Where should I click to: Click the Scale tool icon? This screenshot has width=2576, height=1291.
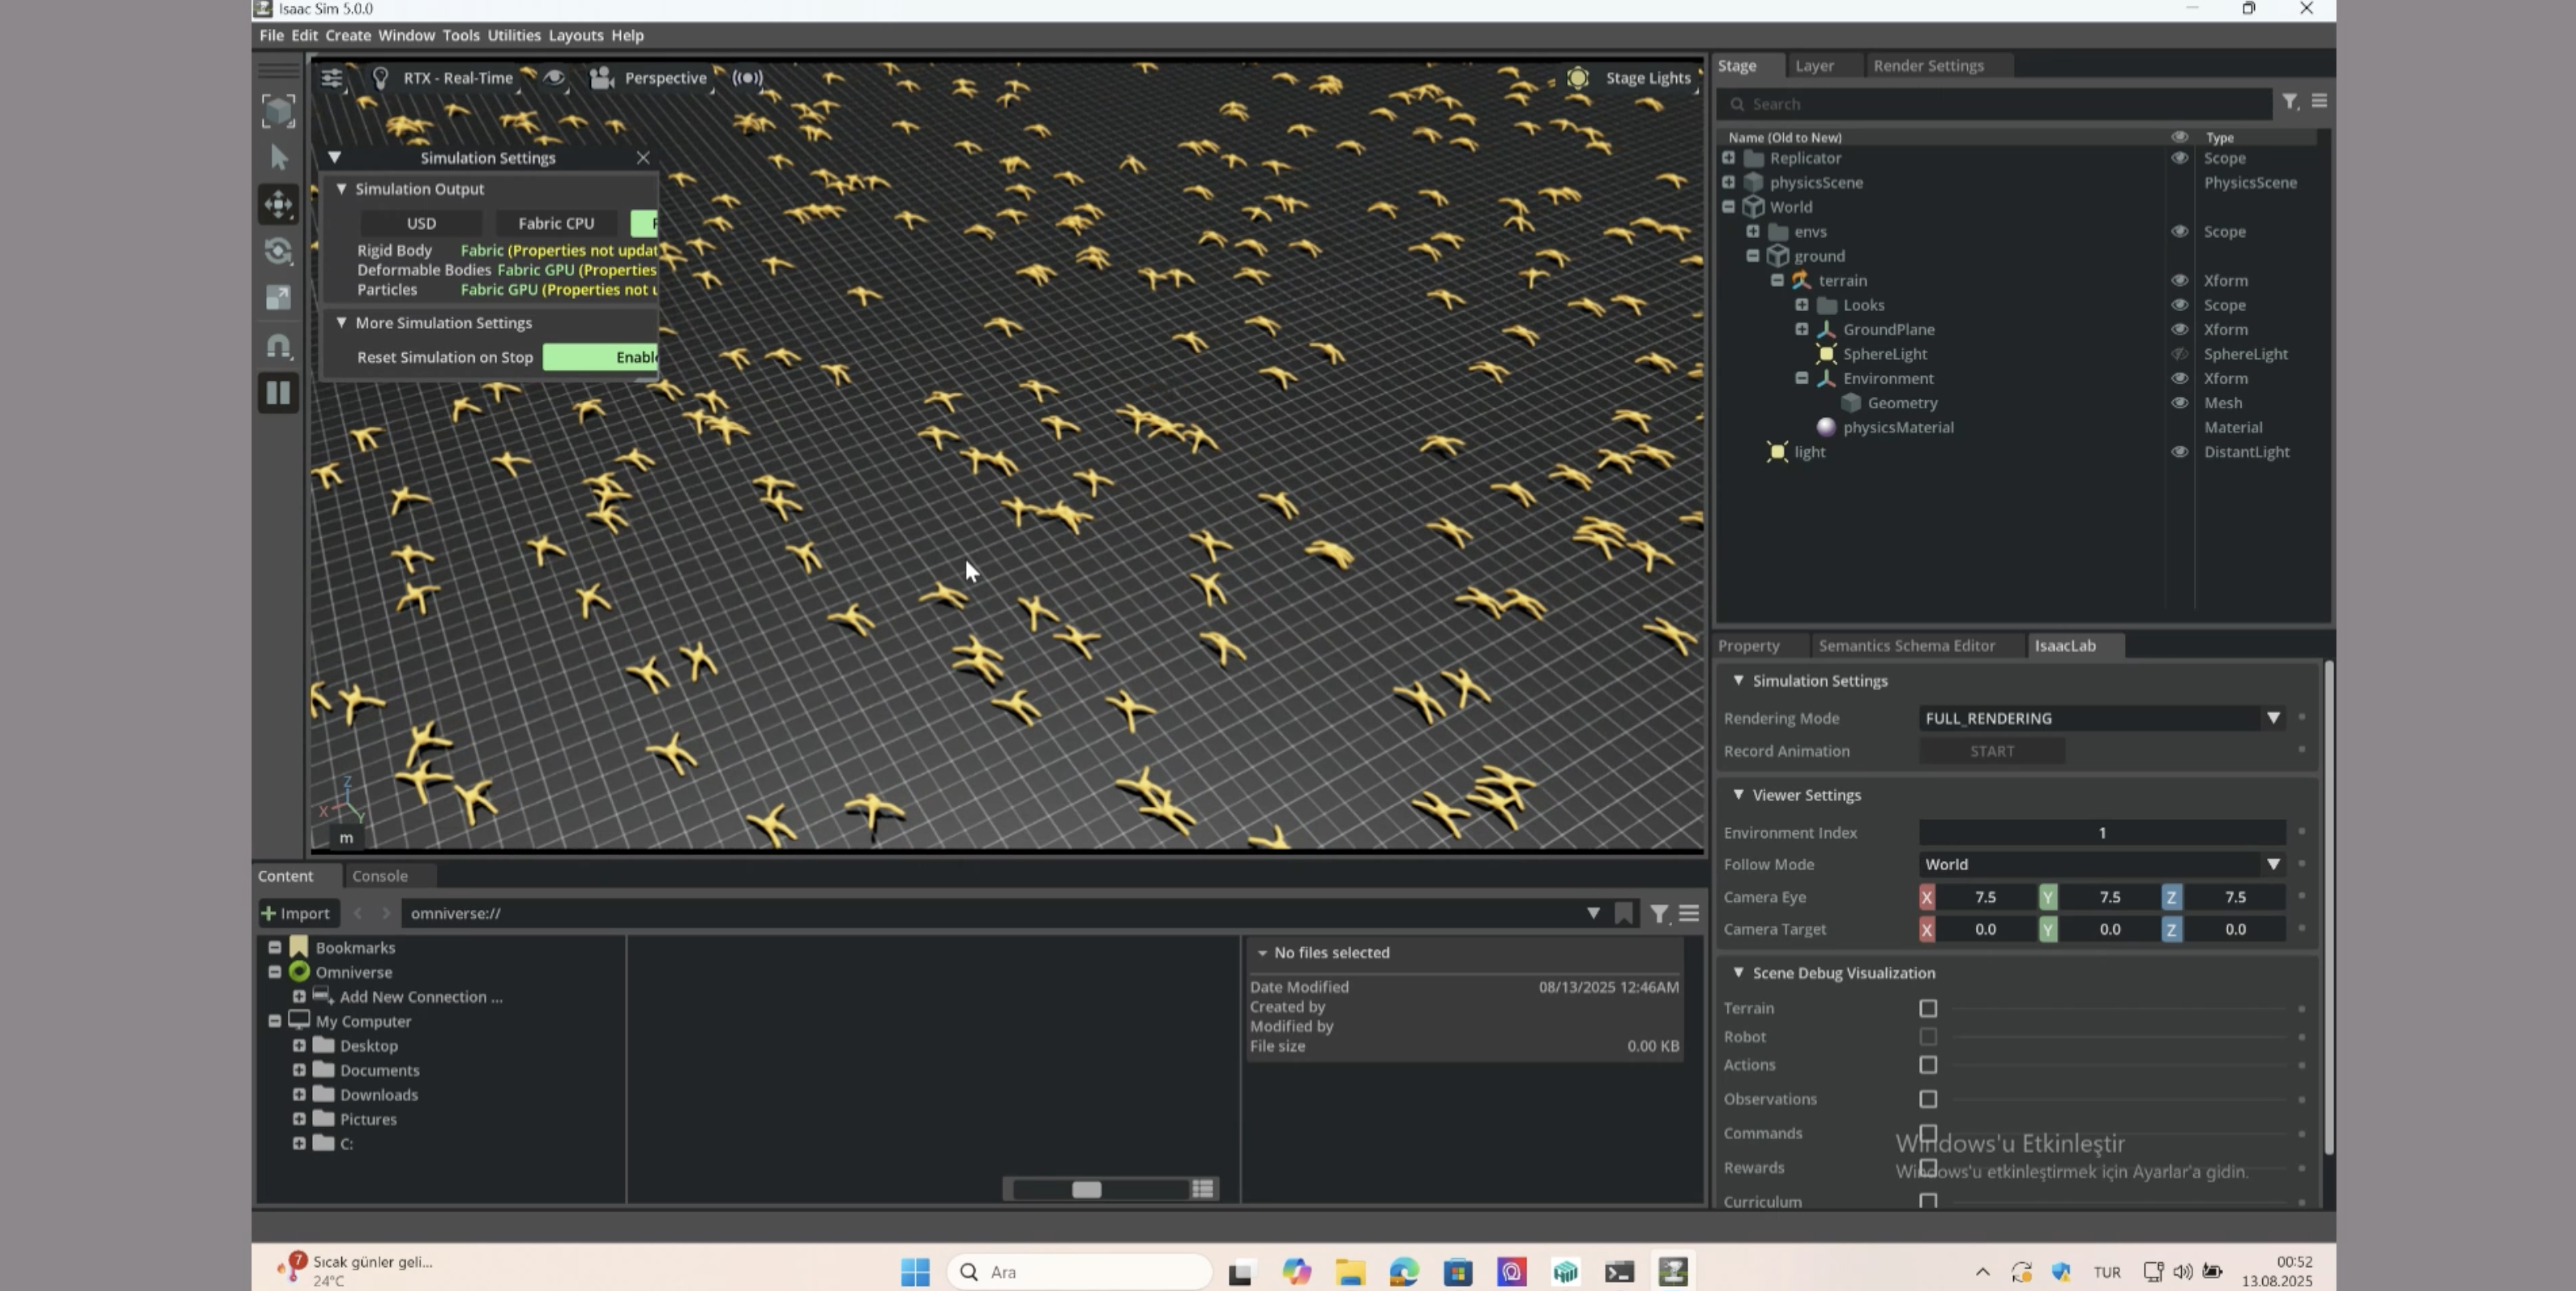(x=278, y=297)
